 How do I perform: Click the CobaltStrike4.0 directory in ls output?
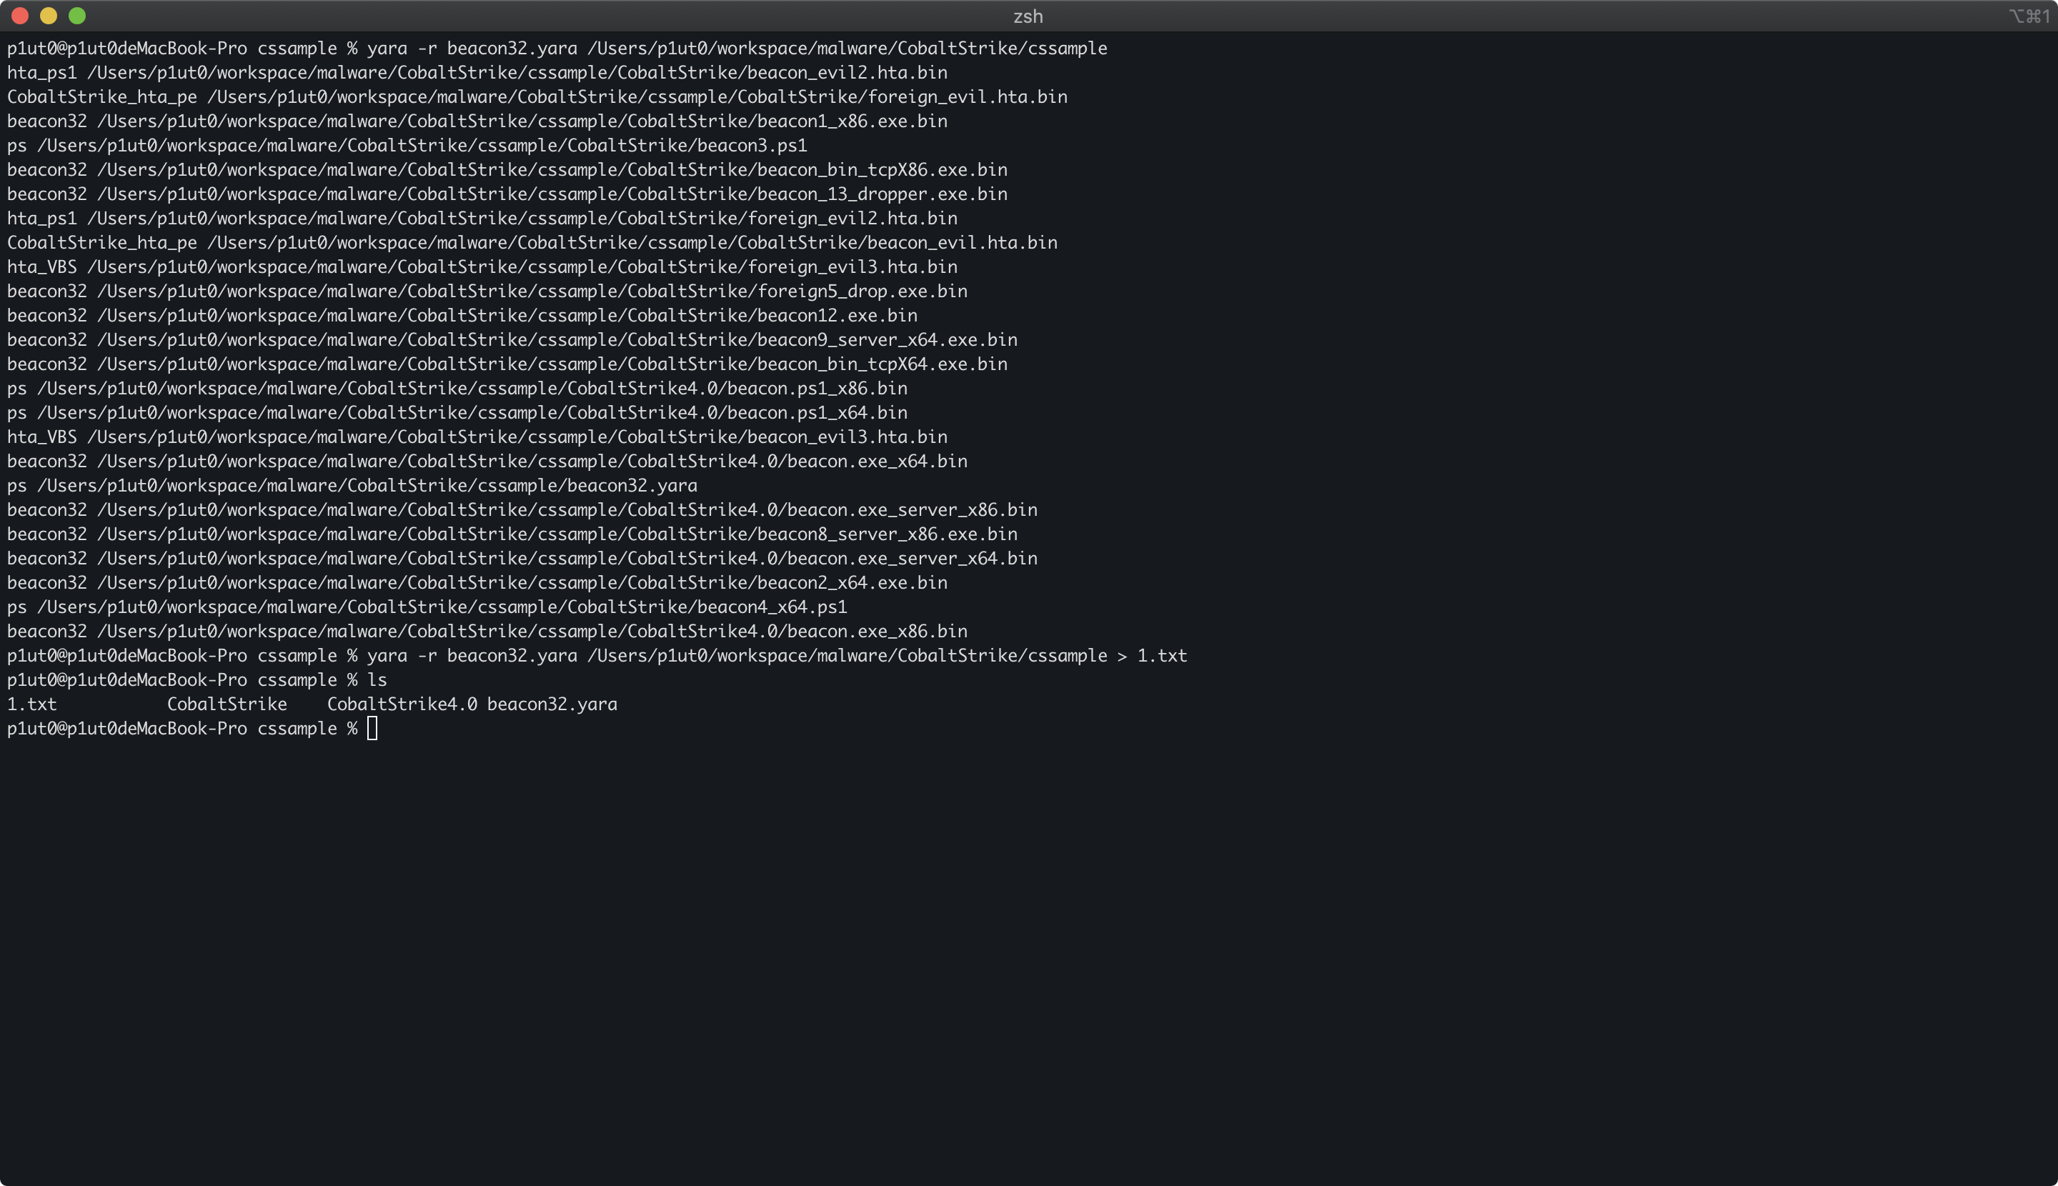click(x=402, y=704)
